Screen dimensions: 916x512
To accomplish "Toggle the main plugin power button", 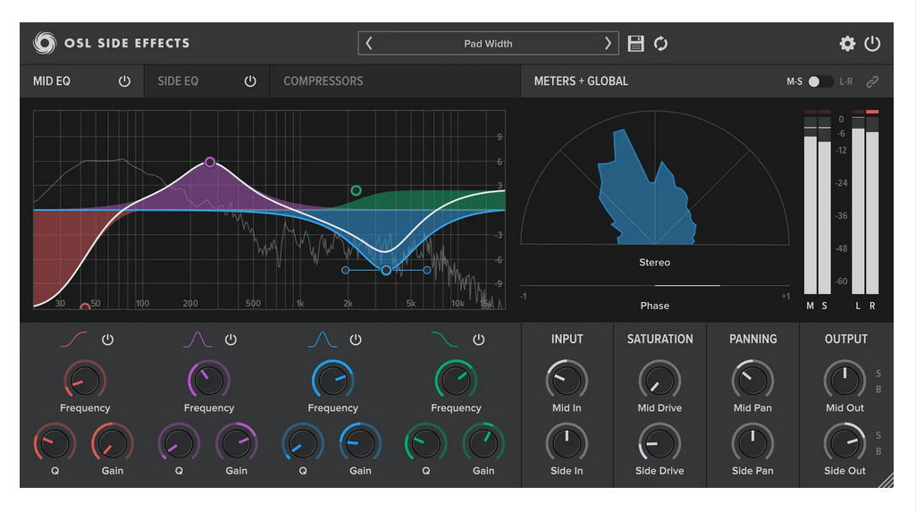I will tap(872, 43).
